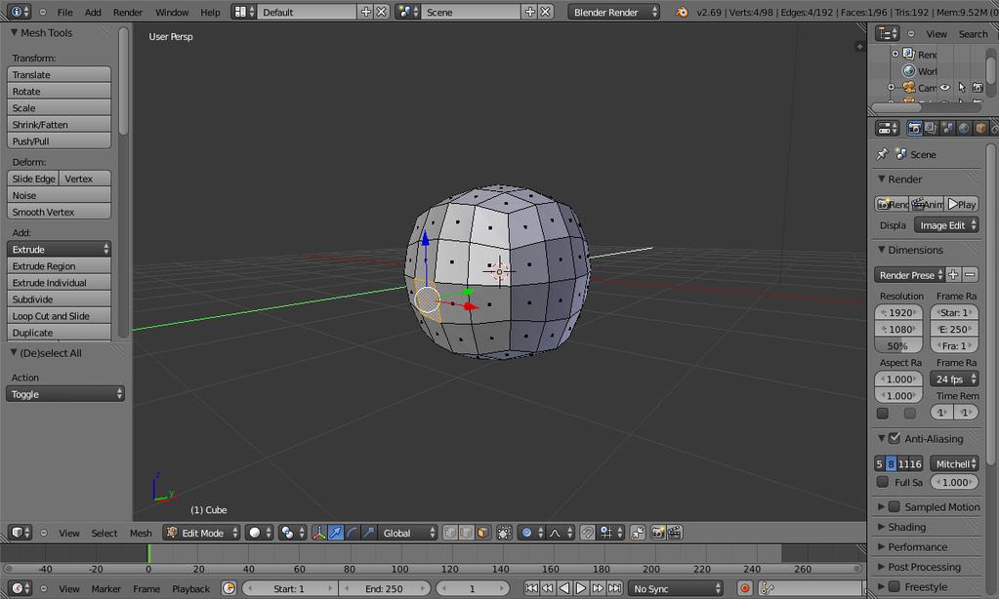Enable the rotate manipulator arc icon
The image size is (999, 599).
352,533
